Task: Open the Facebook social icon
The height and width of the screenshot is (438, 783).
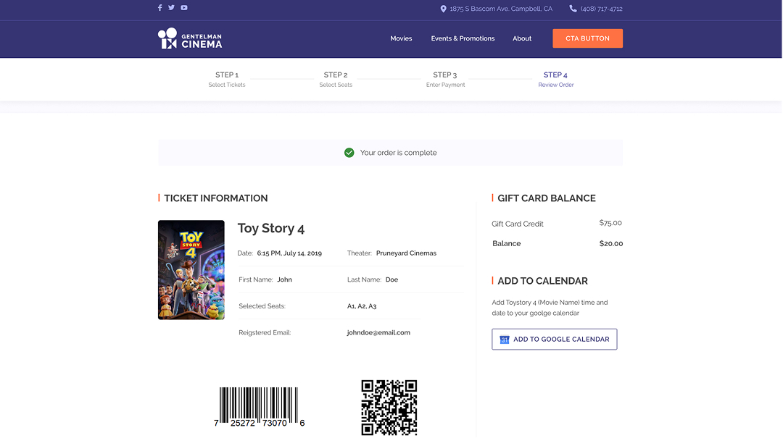Action: [x=159, y=7]
